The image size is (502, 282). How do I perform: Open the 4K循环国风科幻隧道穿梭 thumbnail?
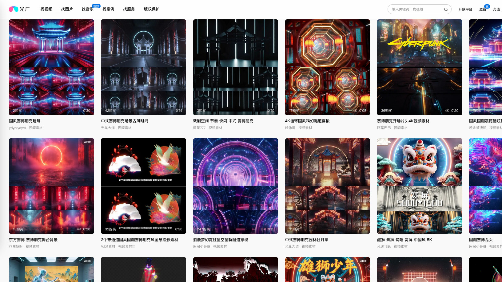click(328, 67)
